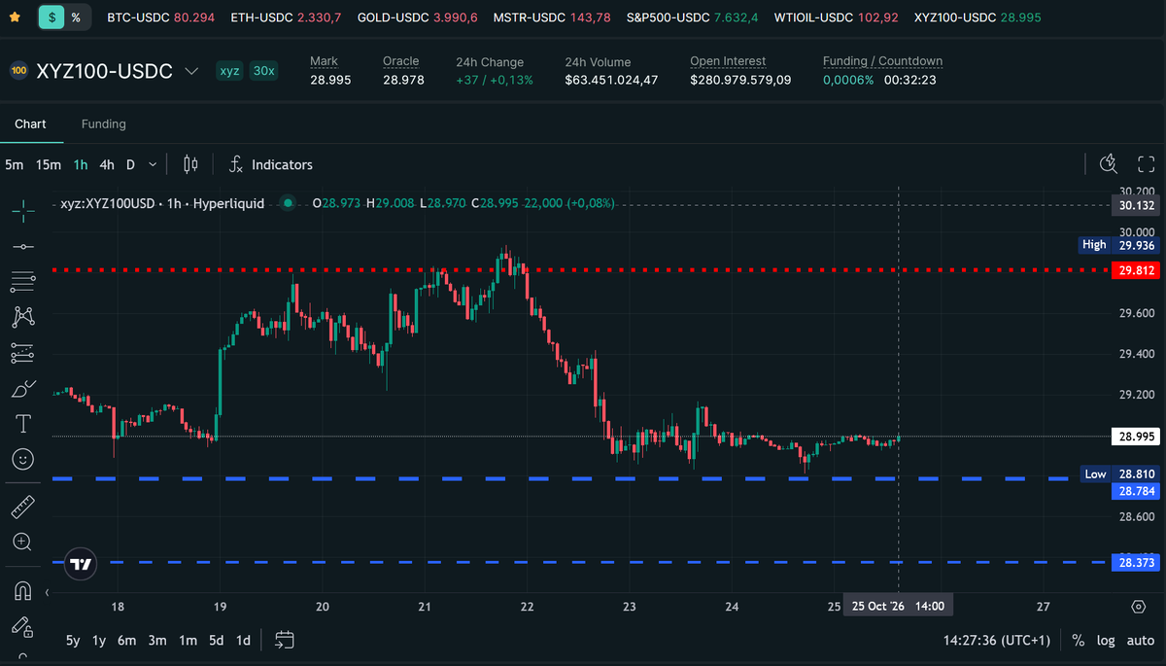Toggle lock all drawings pencil icon

pyautogui.click(x=23, y=625)
